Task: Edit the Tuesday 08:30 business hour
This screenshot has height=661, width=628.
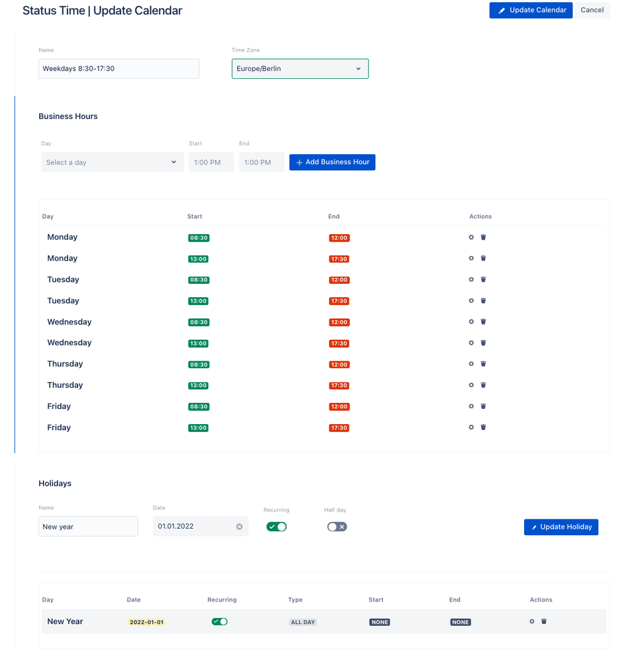Action: pos(471,279)
